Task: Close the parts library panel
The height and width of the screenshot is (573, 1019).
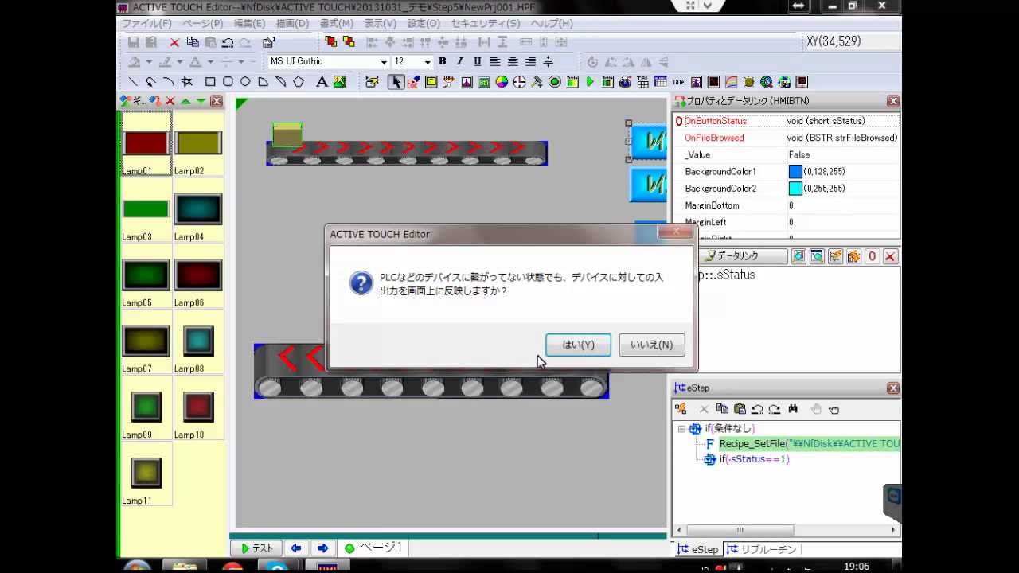Action: pos(216,101)
